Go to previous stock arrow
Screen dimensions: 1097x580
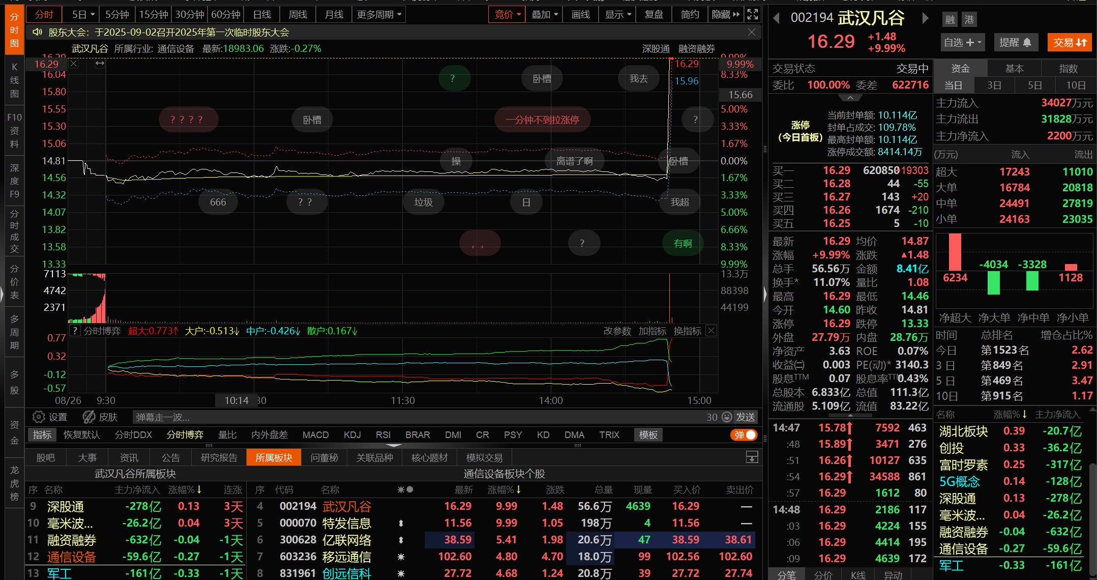click(776, 18)
